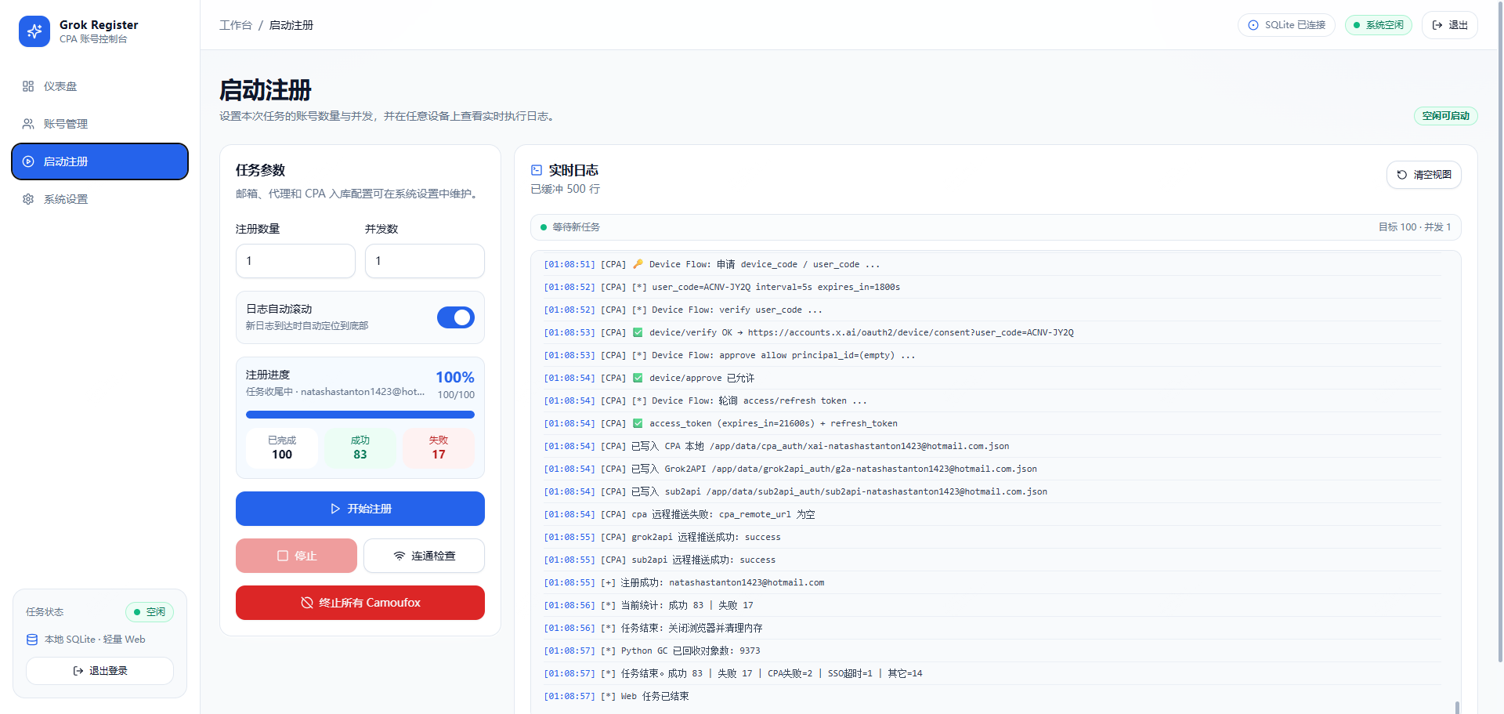This screenshot has width=1504, height=714.
Task: Select the 启动注册 sidebar item
Action: [x=99, y=161]
